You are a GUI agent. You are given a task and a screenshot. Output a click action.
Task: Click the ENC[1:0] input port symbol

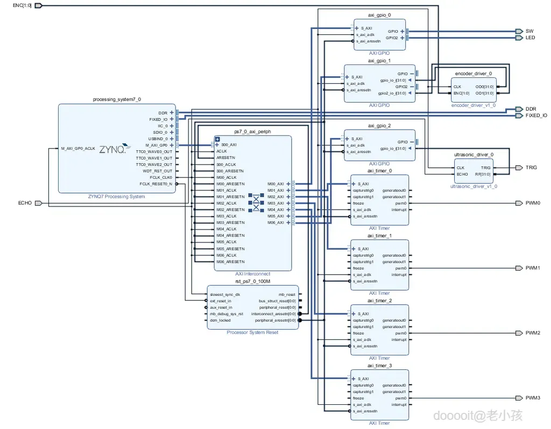point(39,5)
